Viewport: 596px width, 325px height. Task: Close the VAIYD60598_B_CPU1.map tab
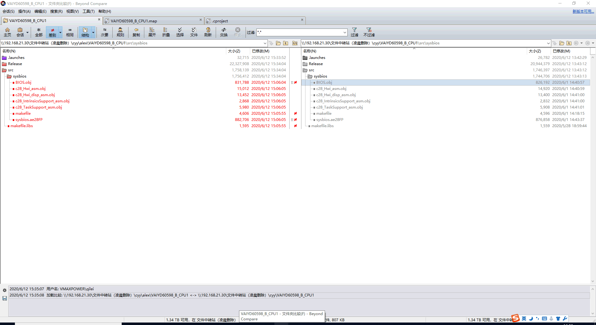tap(201, 20)
